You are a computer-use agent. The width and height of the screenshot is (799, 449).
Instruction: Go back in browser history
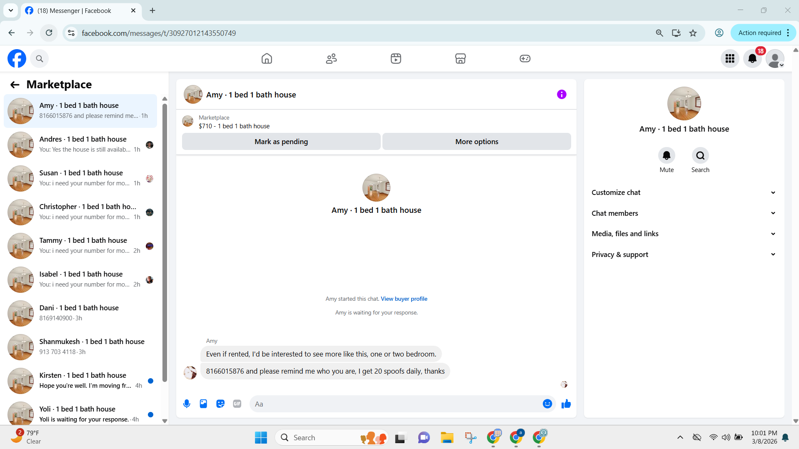coord(11,33)
